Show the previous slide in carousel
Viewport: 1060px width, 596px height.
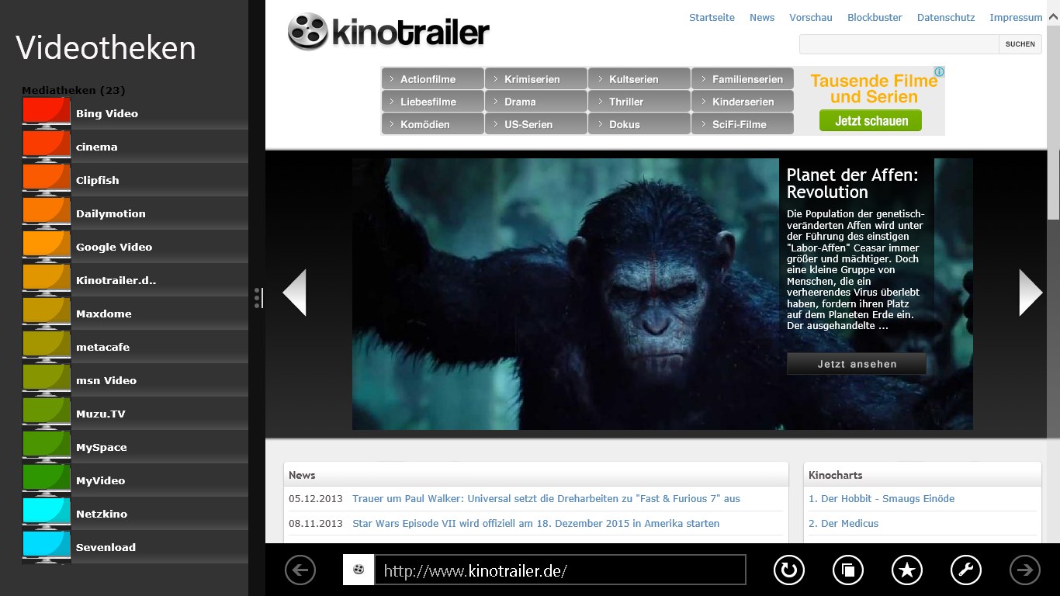click(x=295, y=293)
